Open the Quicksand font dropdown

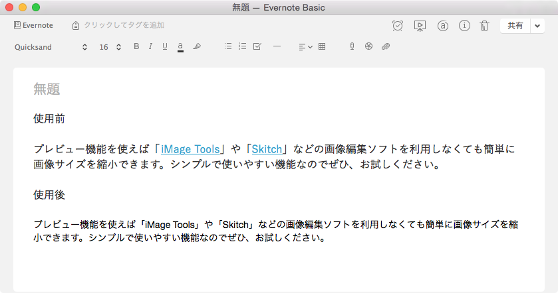click(51, 47)
